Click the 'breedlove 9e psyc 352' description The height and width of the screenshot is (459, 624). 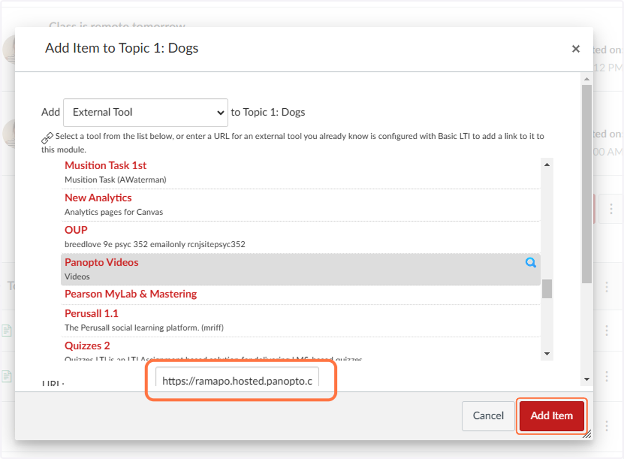(x=155, y=244)
